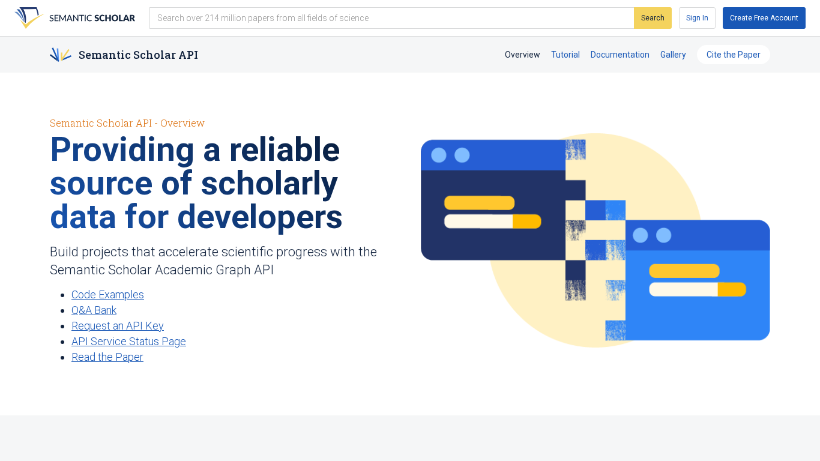Focus the paper search input field
The height and width of the screenshot is (461, 820).
tap(391, 18)
